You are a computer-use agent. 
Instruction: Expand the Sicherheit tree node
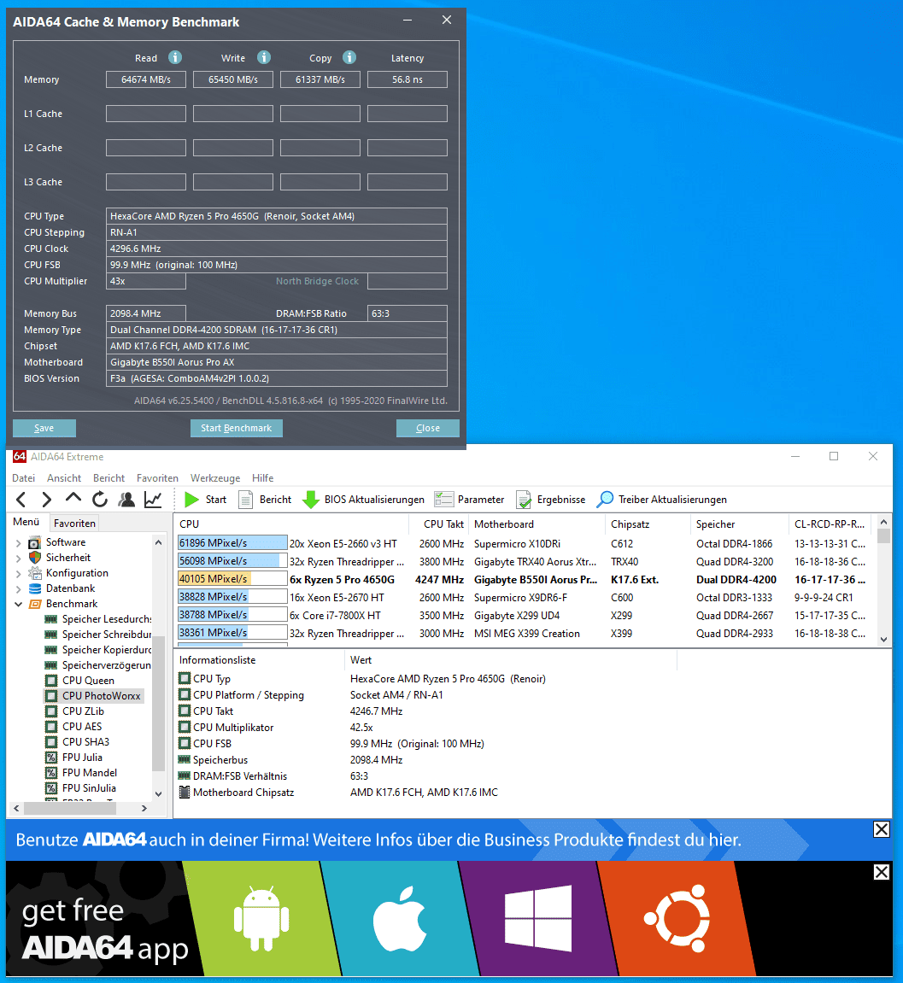pos(18,558)
